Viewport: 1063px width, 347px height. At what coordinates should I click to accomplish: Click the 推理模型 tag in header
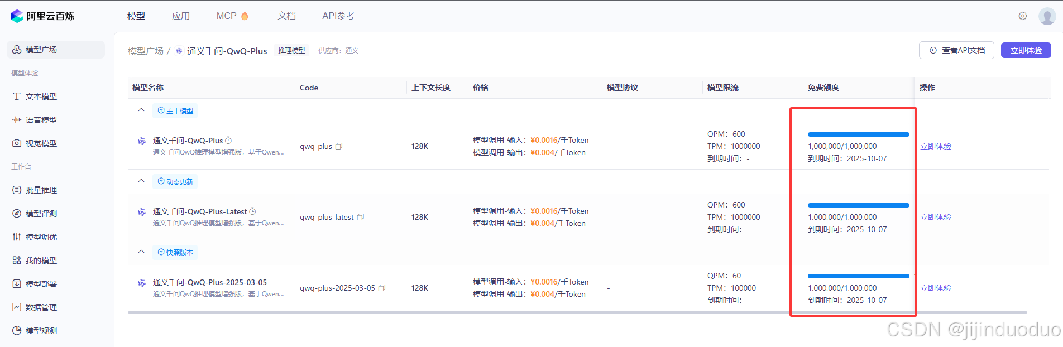pyautogui.click(x=291, y=51)
